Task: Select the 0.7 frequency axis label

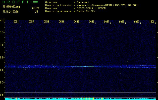Action: (x=2, y=82)
